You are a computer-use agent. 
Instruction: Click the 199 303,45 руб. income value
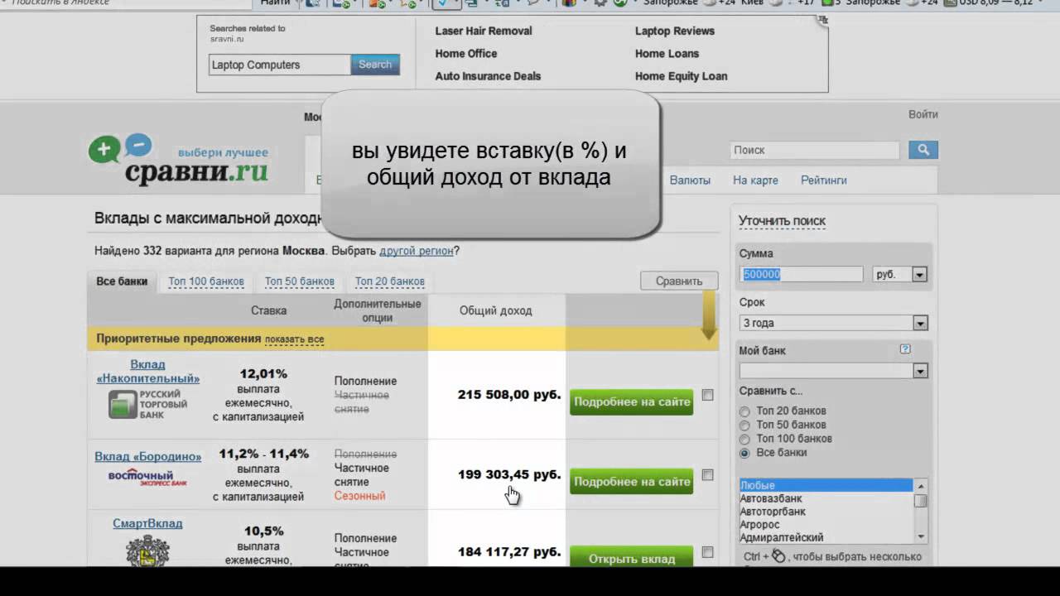tap(509, 475)
